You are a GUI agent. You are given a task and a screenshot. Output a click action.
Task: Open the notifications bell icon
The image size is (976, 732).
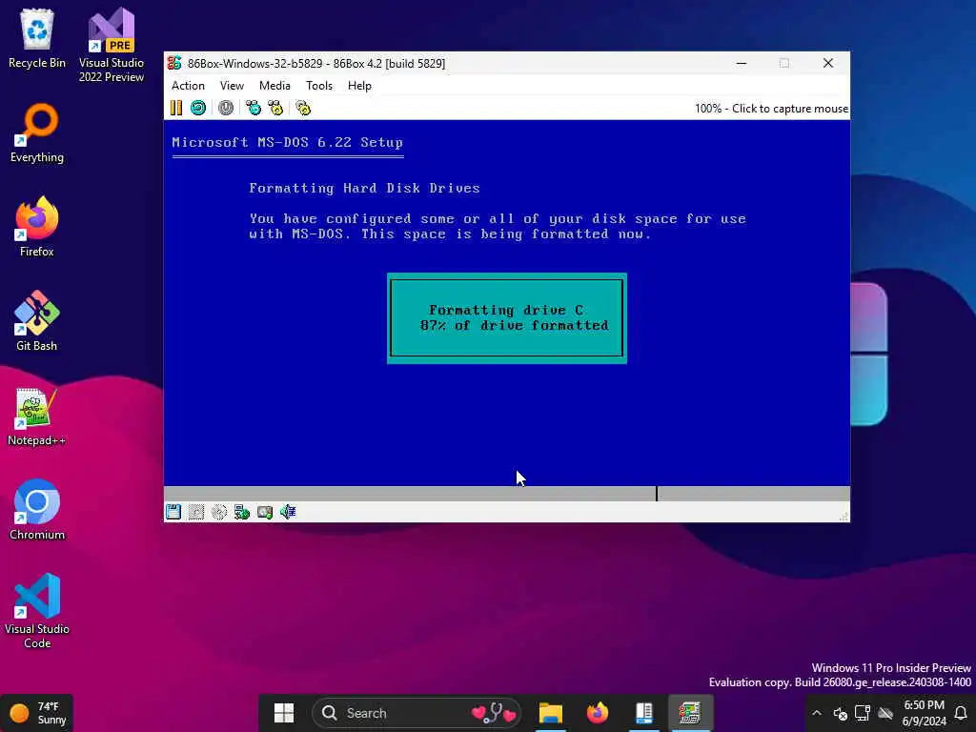pos(961,713)
